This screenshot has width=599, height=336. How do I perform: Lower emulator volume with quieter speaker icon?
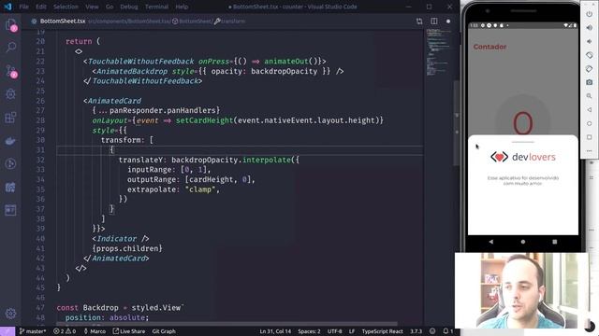(589, 41)
